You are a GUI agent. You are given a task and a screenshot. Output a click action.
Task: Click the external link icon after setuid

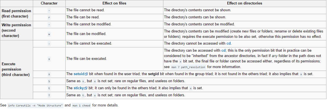86,74
